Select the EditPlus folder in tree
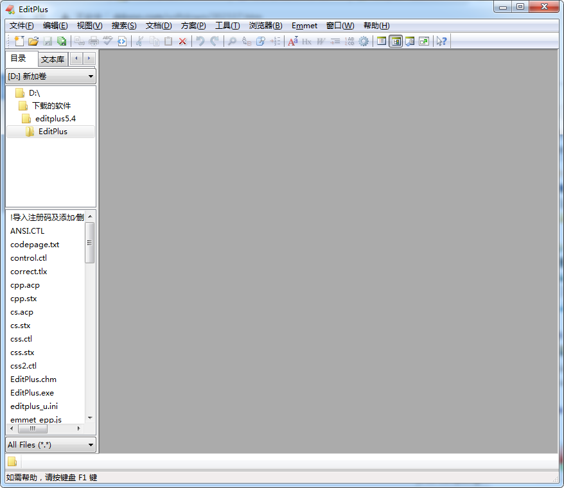Screen dimensions: 564x488 pyautogui.click(x=52, y=132)
